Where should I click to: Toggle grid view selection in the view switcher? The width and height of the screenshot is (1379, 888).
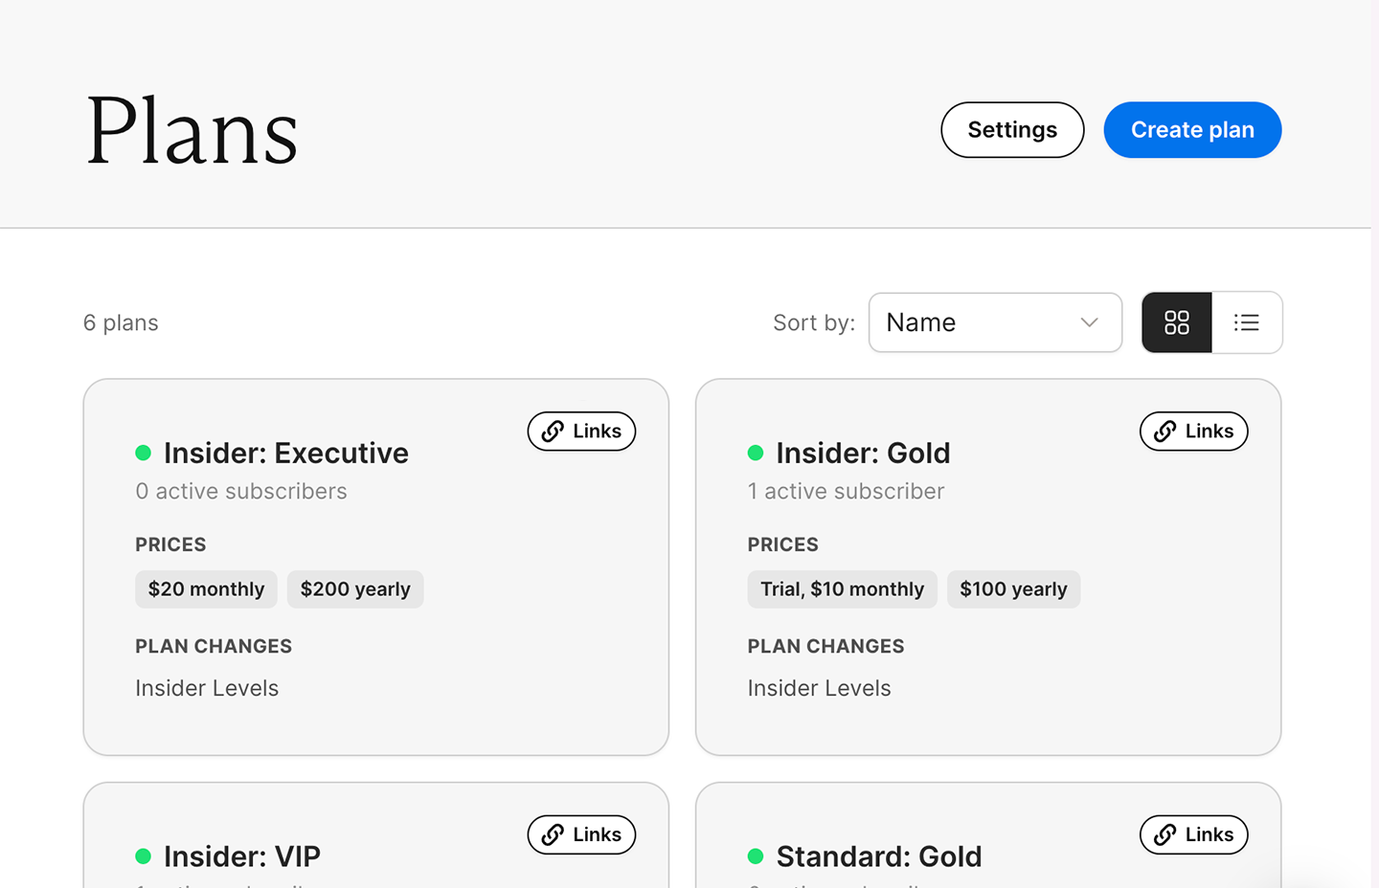click(1176, 322)
